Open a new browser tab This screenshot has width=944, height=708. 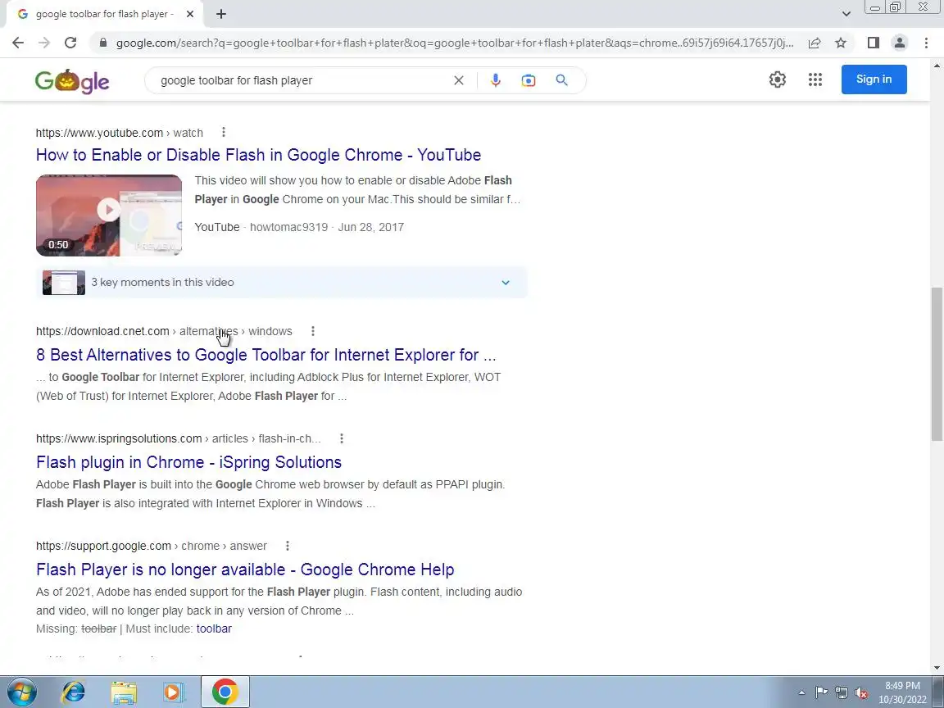(x=221, y=14)
